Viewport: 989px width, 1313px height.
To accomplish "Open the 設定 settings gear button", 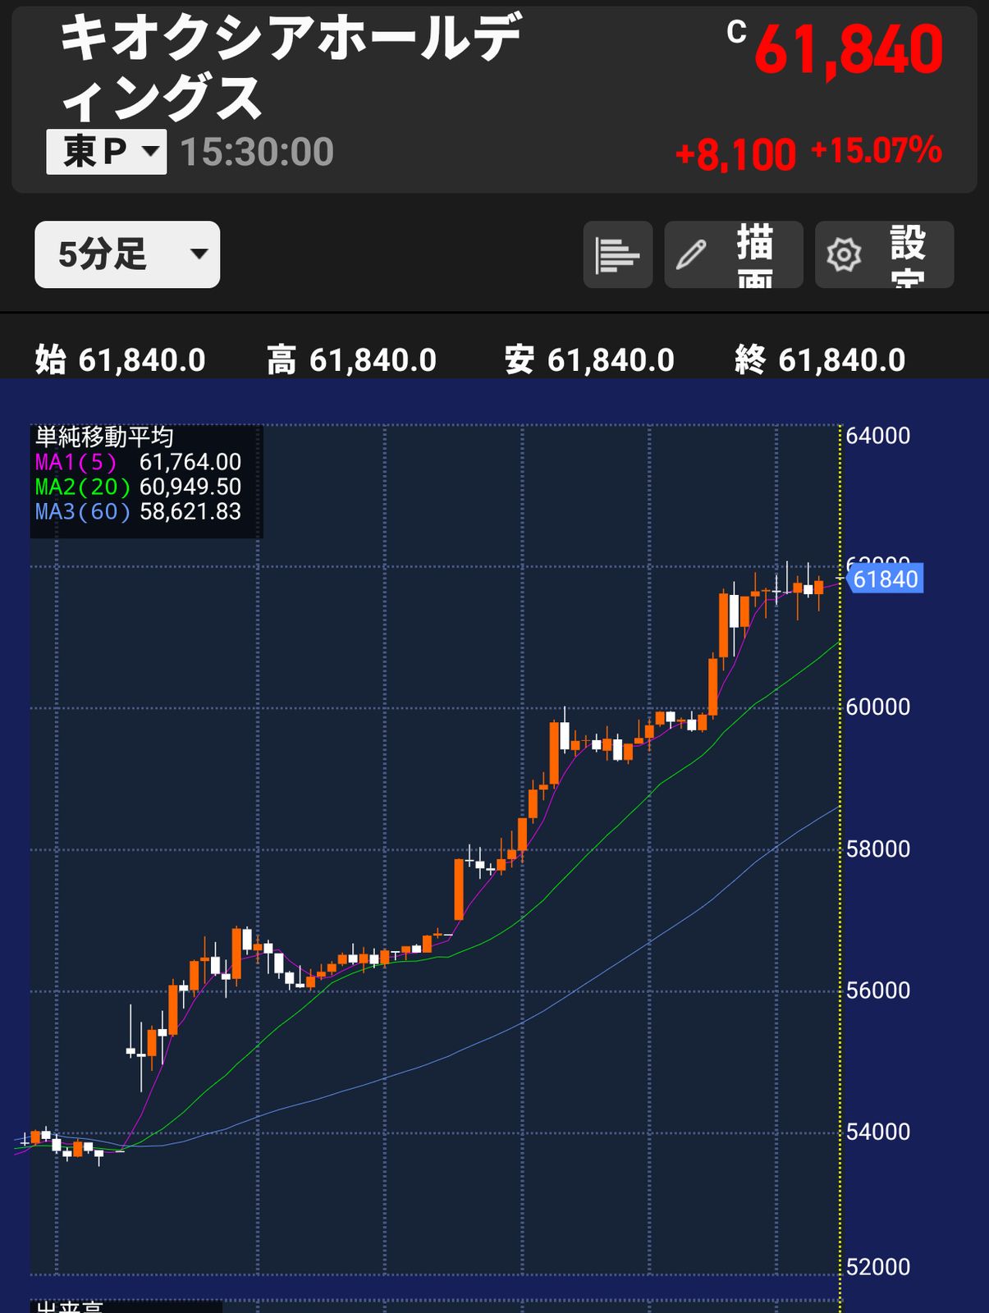I will click(x=884, y=254).
